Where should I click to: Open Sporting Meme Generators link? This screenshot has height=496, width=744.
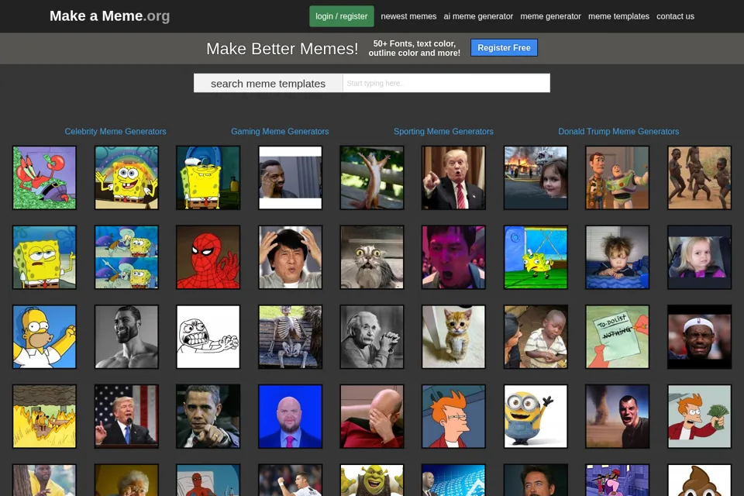pos(443,132)
